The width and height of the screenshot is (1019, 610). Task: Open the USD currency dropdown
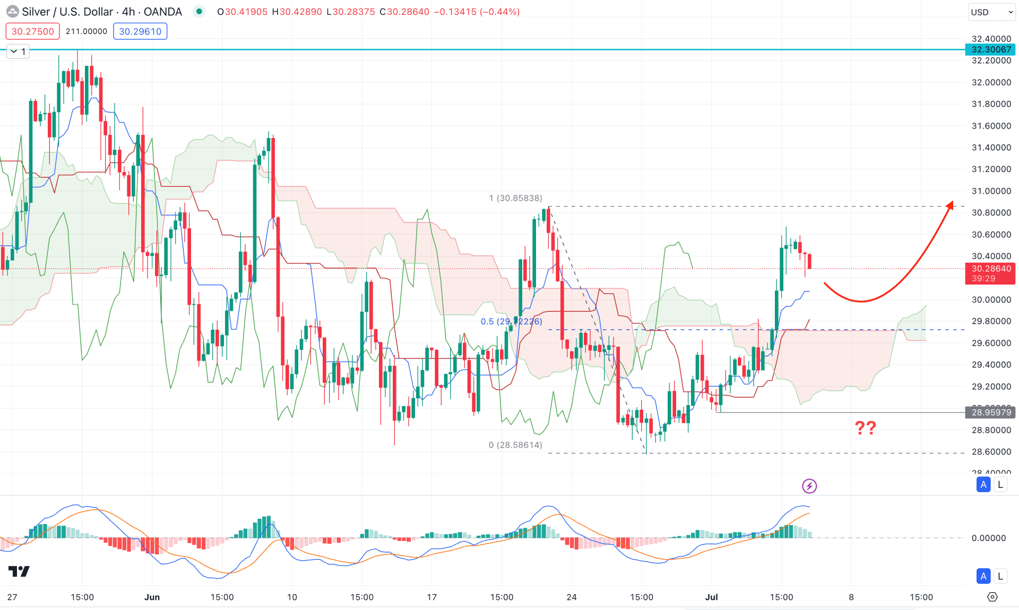click(x=991, y=12)
